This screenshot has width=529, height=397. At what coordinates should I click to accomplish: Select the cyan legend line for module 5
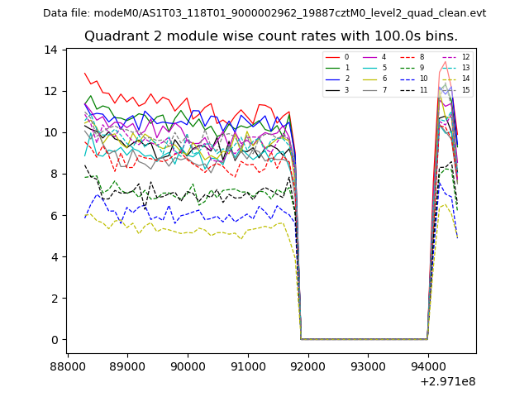370,68
